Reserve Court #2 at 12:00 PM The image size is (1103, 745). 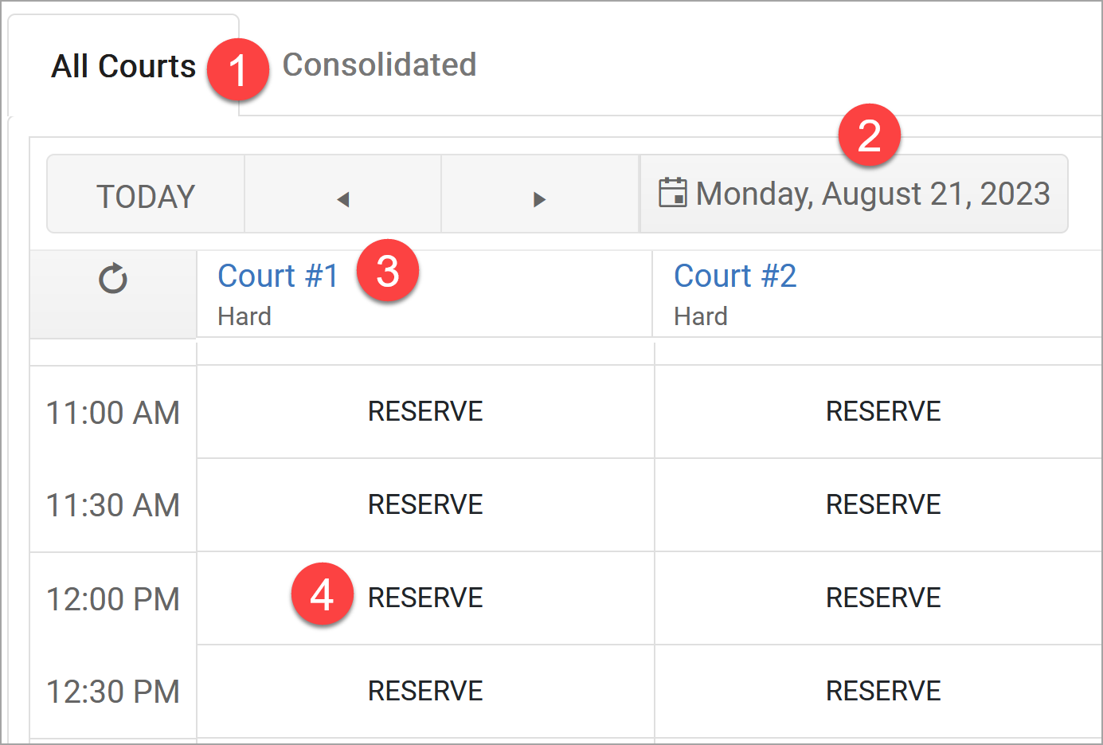[883, 598]
